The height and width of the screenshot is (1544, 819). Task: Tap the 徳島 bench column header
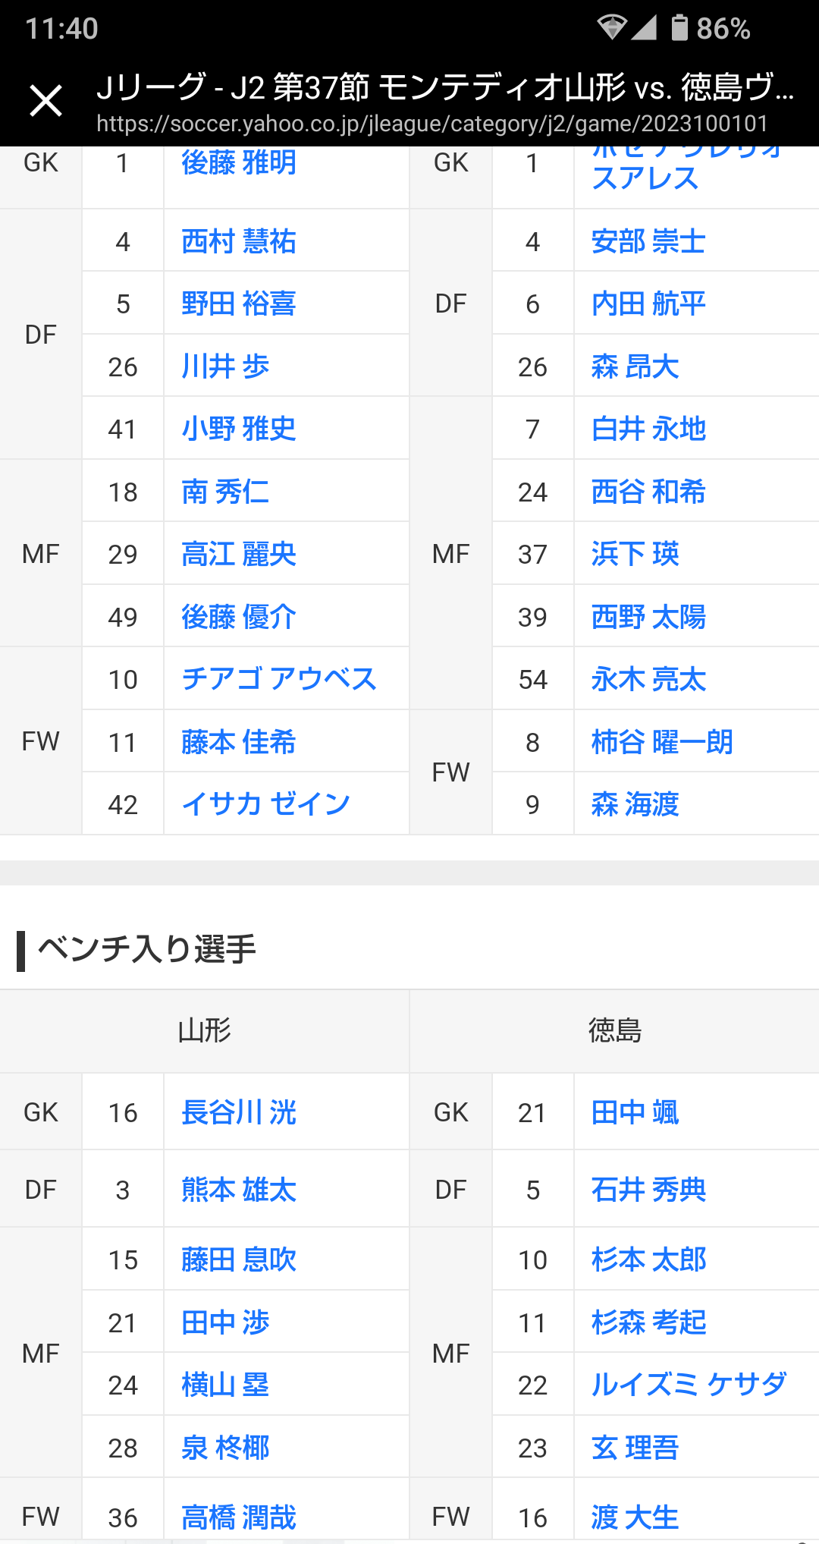point(614,1031)
